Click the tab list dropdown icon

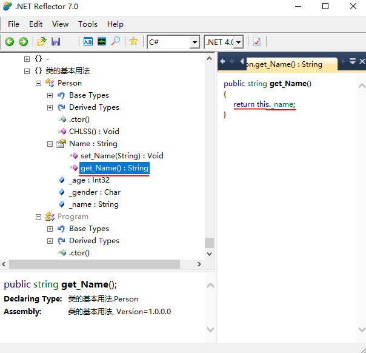(353, 61)
